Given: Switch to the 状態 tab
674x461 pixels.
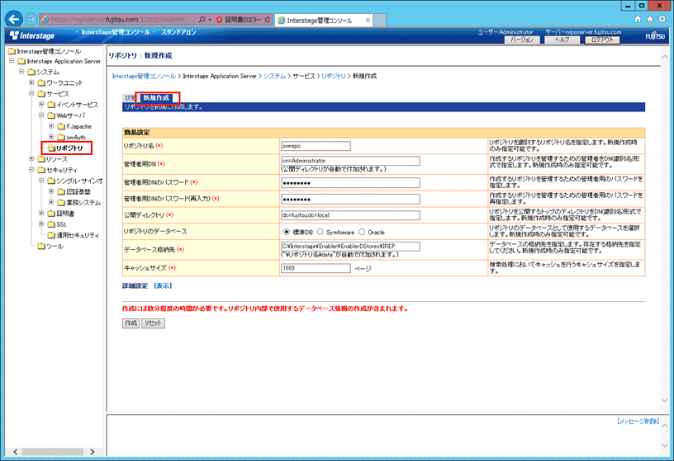Looking at the screenshot, I should (129, 97).
